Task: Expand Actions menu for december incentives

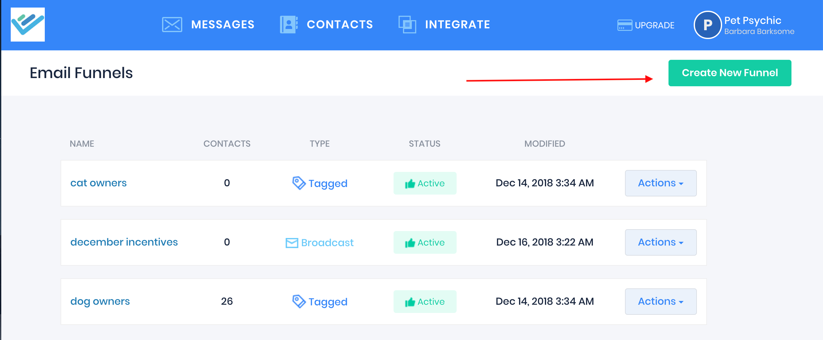Action: point(660,242)
